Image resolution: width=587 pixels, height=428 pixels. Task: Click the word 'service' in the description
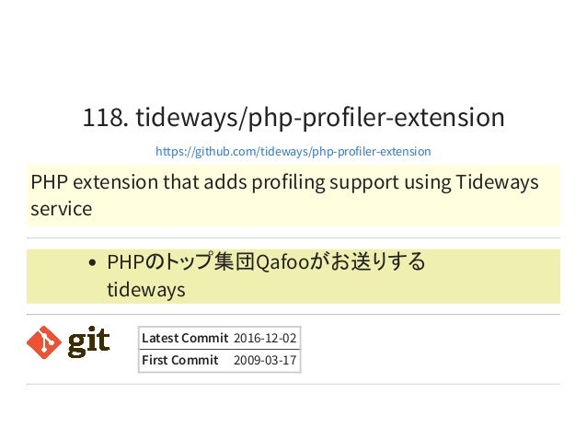(62, 209)
